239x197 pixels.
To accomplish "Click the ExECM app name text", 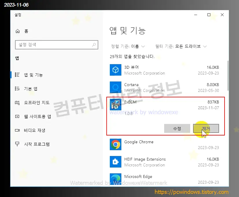I will 130,102.
